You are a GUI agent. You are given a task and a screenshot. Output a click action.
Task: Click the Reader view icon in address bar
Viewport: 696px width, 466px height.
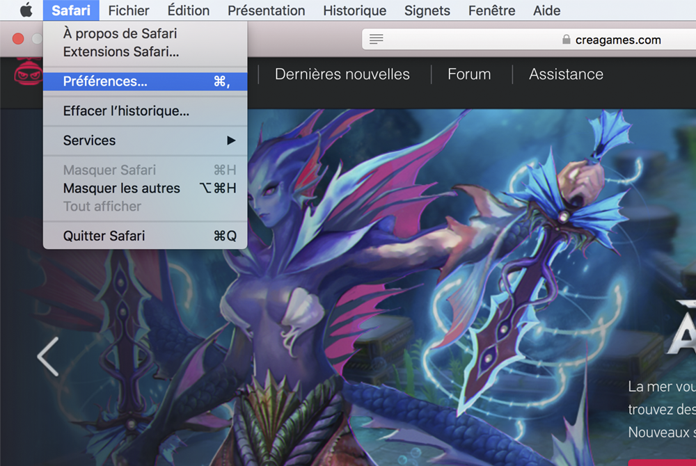click(x=377, y=40)
